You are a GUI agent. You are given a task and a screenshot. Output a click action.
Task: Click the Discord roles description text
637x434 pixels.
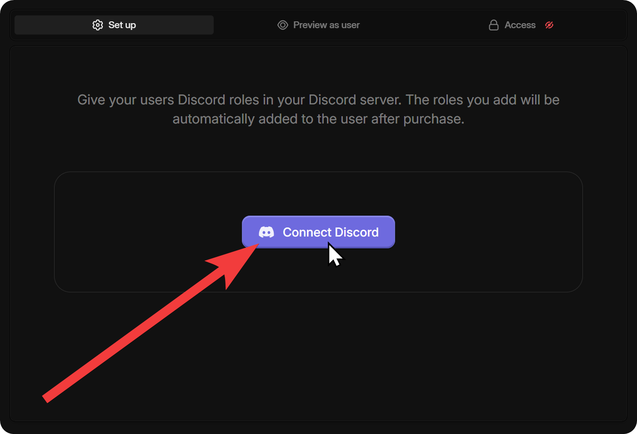coord(318,109)
